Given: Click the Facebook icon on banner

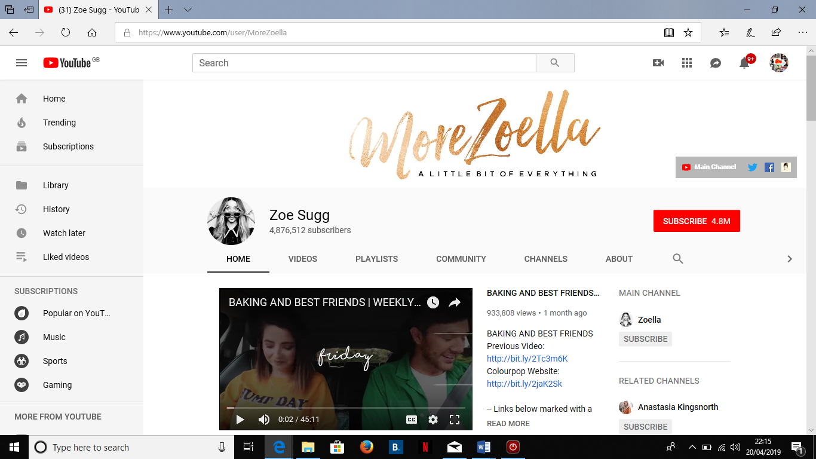Looking at the screenshot, I should point(769,167).
